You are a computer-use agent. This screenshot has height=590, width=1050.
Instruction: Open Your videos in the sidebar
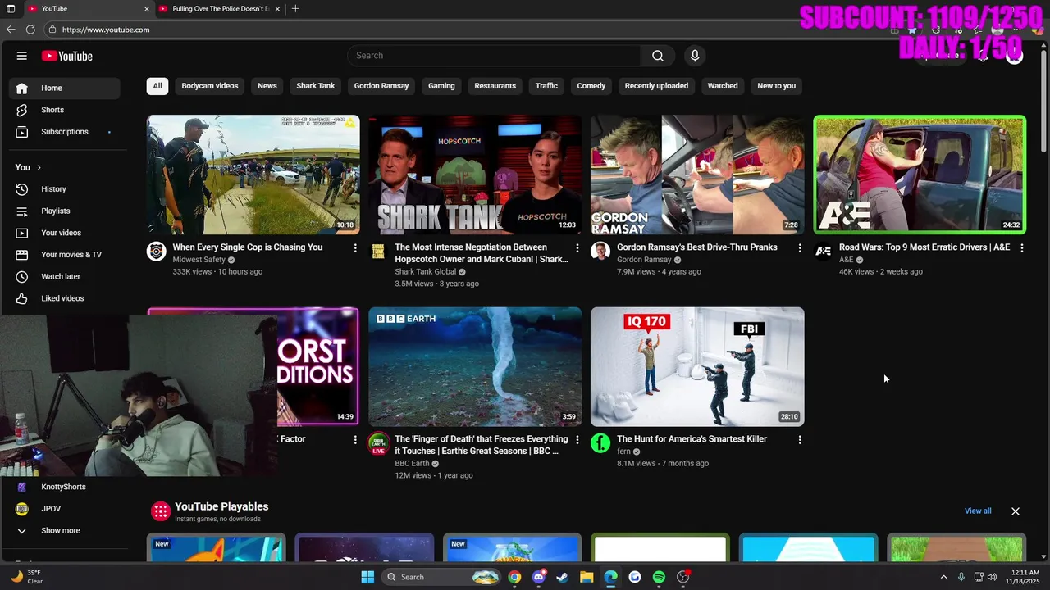tap(65, 233)
